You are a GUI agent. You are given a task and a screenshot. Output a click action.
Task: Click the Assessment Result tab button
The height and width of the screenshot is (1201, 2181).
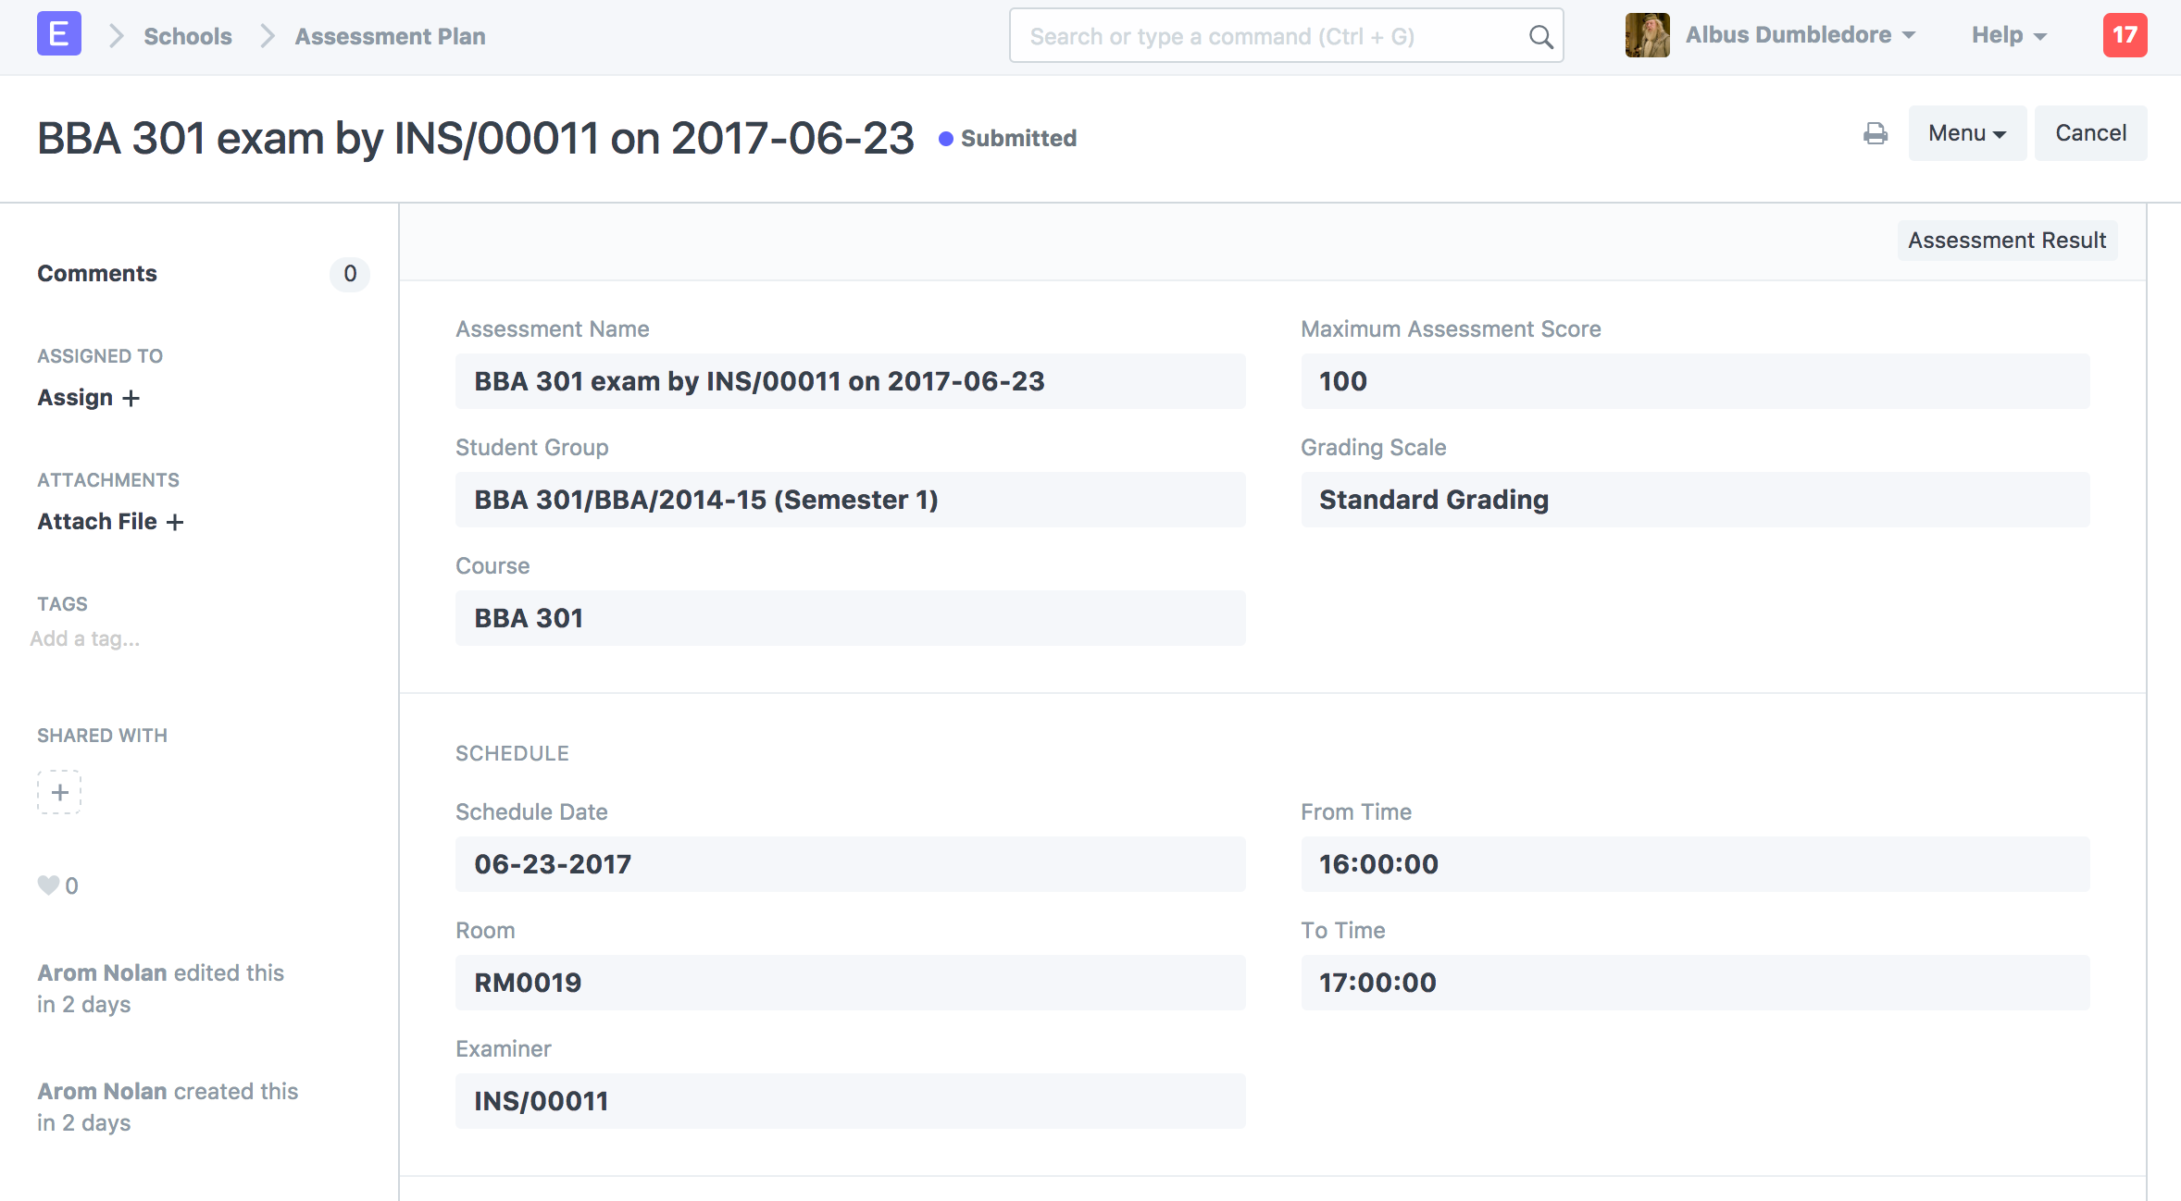click(2006, 240)
